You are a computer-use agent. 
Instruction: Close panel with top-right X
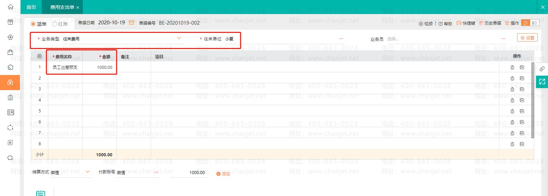pos(543,7)
